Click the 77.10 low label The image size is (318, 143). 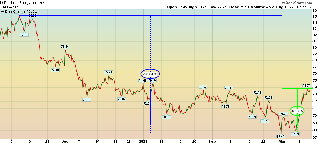point(55,70)
